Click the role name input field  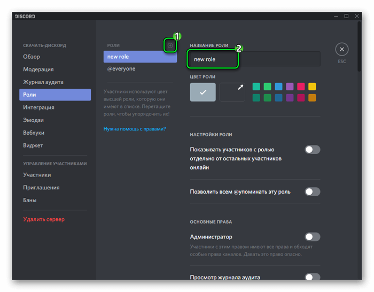pos(255,59)
